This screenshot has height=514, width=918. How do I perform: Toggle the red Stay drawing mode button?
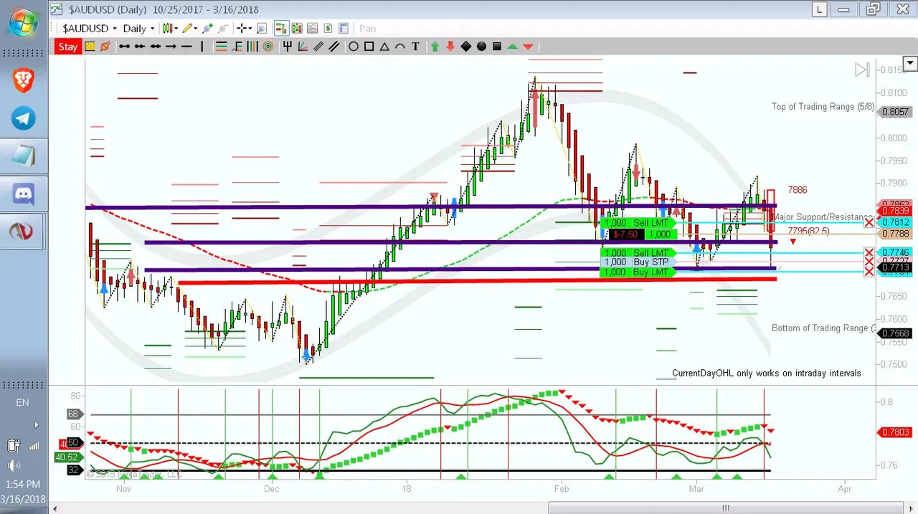[x=68, y=47]
